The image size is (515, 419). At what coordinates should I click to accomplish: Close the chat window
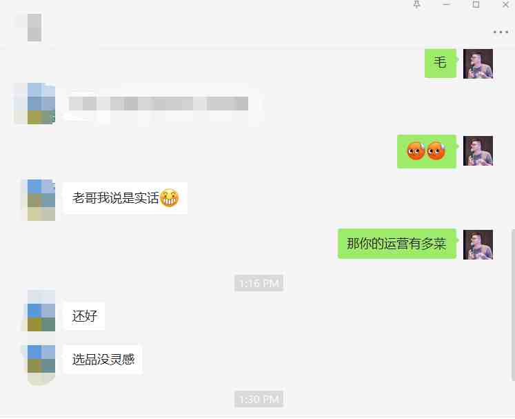506,5
